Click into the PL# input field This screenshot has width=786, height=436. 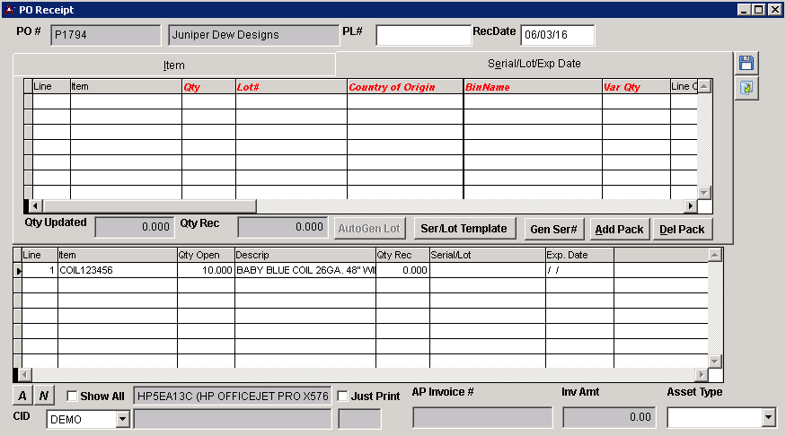(422, 35)
